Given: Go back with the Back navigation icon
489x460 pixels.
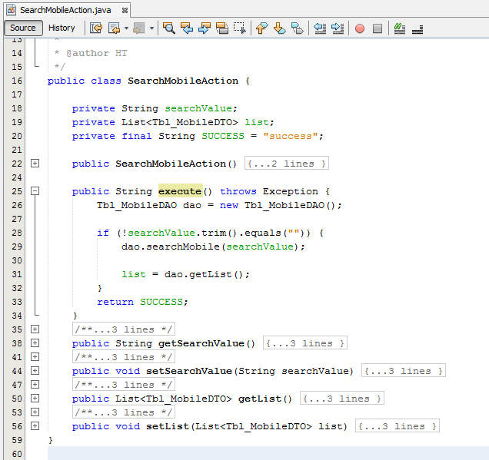Looking at the screenshot, I should coord(114,28).
